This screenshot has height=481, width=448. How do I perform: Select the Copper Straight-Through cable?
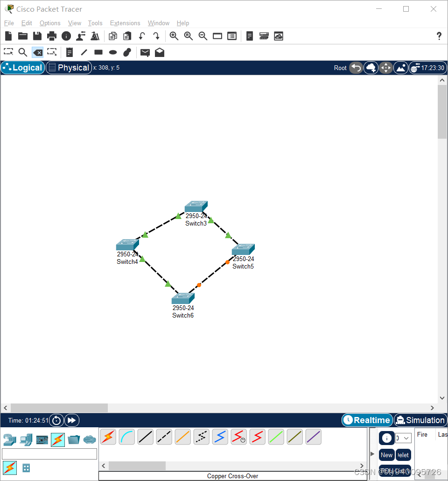tap(145, 437)
